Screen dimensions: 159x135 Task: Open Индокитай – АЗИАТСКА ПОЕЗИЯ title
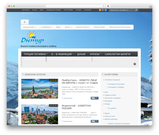pos(76,107)
